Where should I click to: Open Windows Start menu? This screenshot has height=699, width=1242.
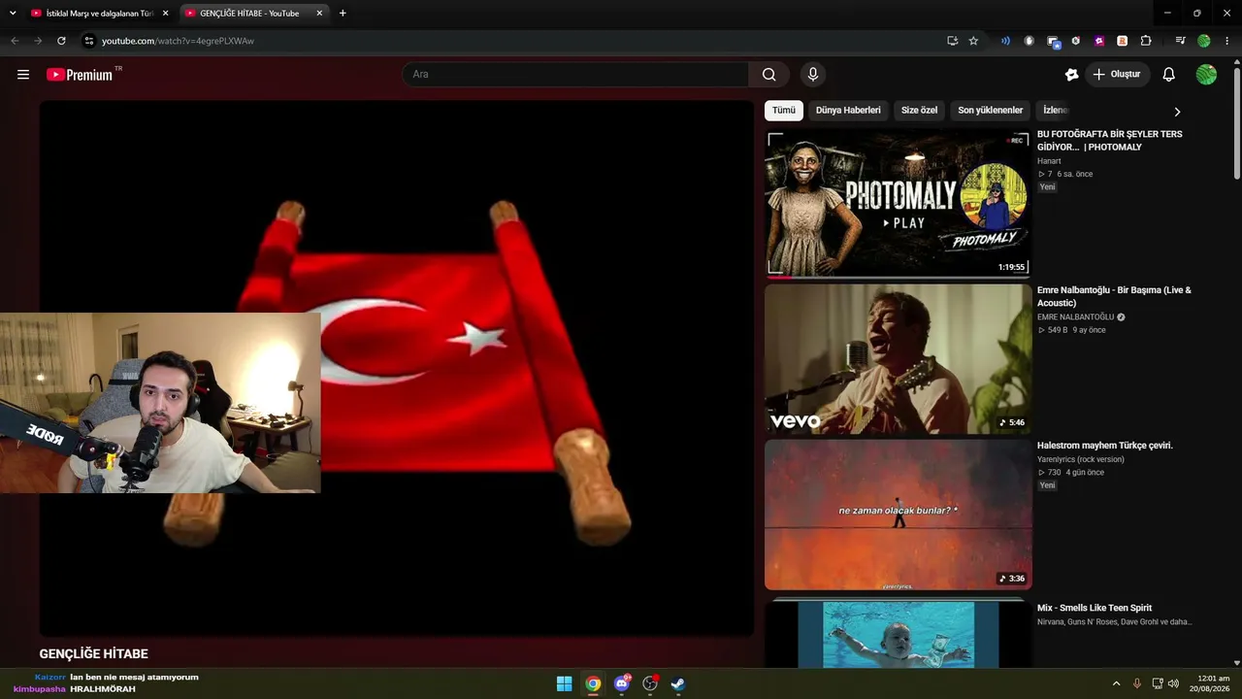[x=565, y=683]
